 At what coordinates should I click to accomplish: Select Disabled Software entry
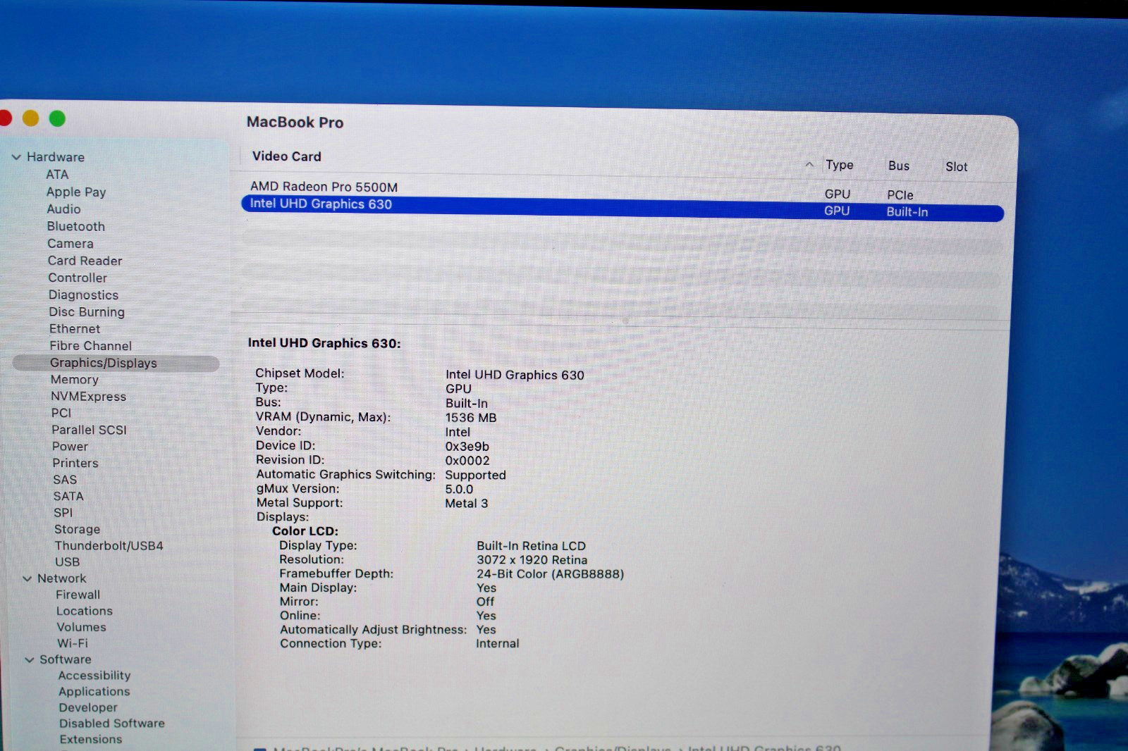(112, 724)
